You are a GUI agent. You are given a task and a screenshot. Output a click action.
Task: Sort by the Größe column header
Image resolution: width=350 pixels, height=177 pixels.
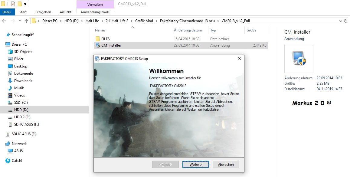[x=251, y=30]
